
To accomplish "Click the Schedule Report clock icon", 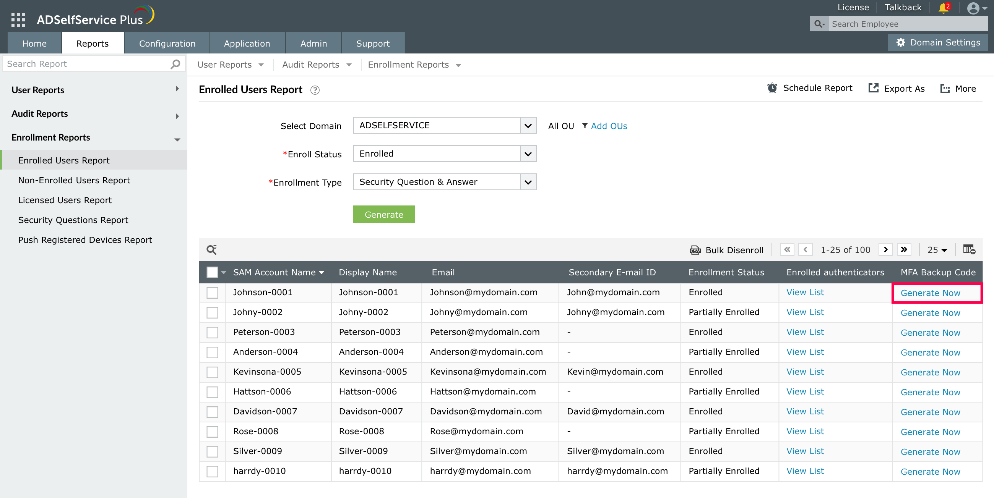I will (772, 88).
